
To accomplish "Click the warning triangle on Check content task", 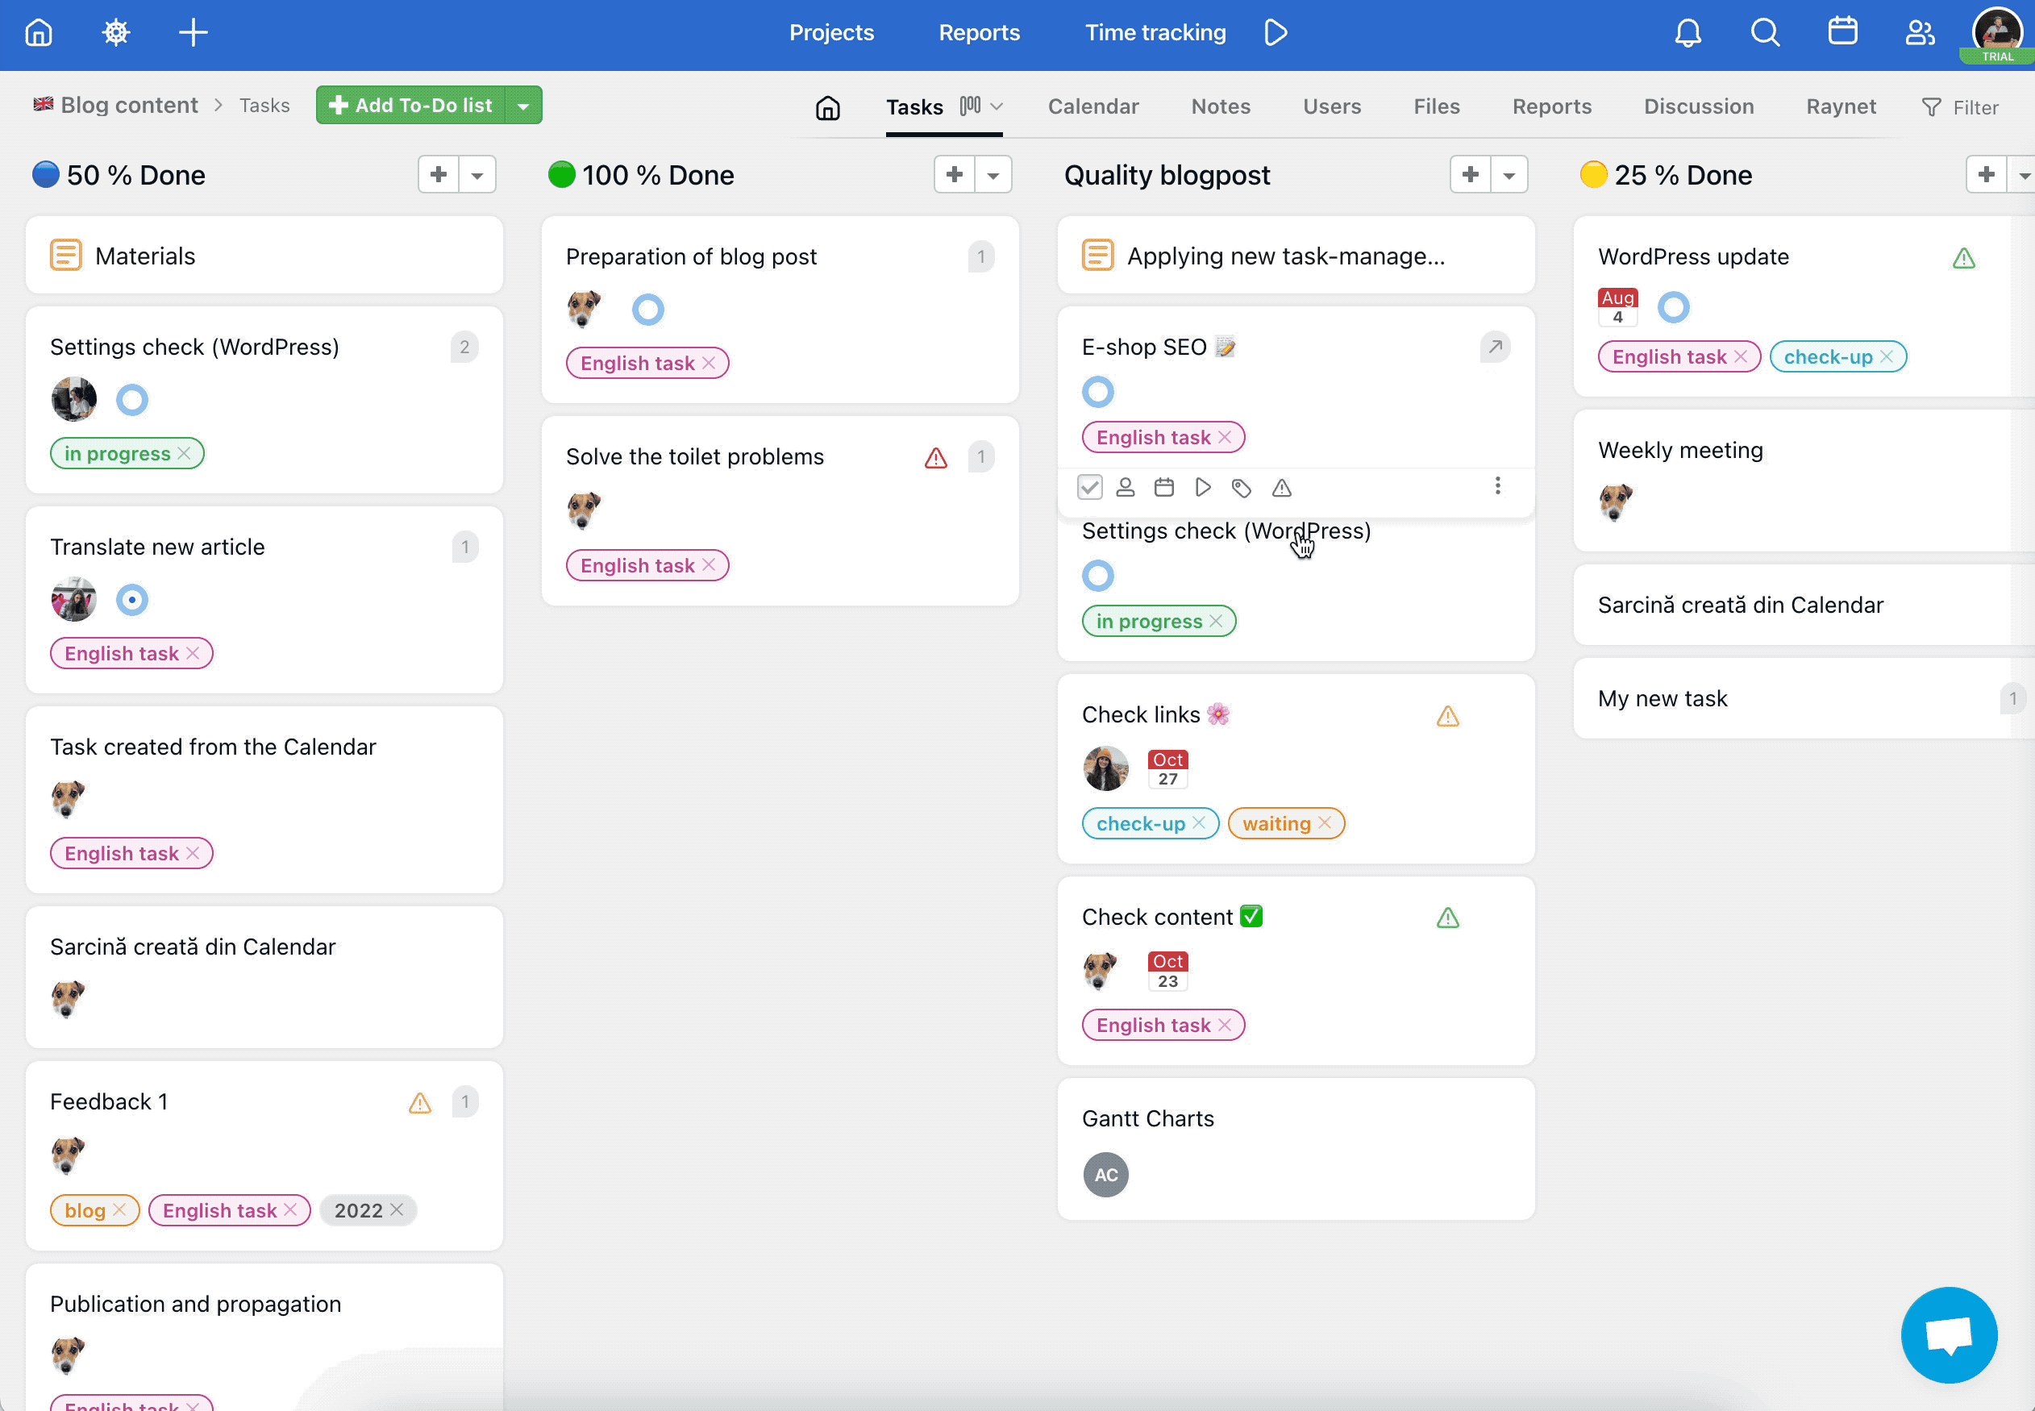I will 1447,918.
